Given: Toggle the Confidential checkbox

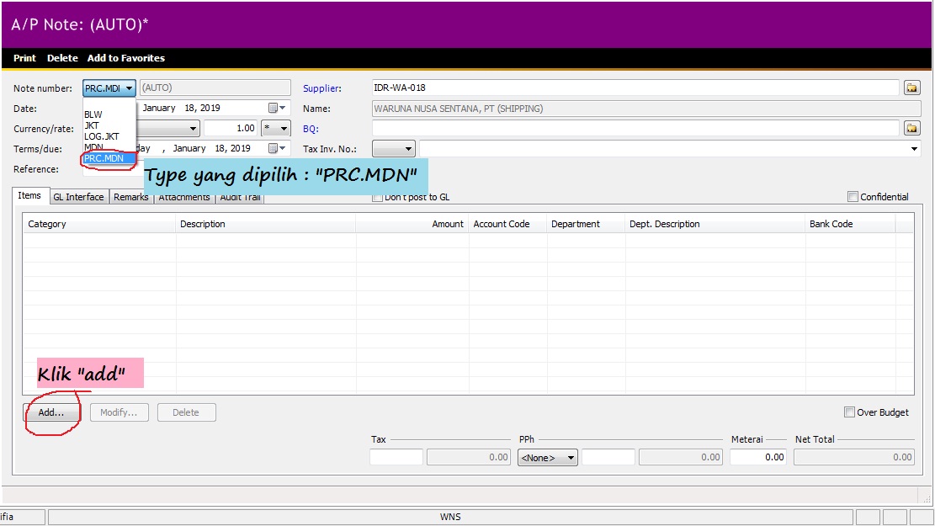Looking at the screenshot, I should tap(853, 197).
